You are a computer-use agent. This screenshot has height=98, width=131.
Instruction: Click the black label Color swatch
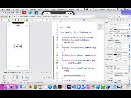pos(115,29)
